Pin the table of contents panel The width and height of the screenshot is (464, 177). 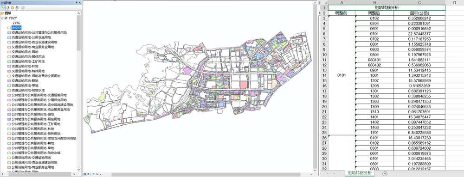(x=77, y=3)
